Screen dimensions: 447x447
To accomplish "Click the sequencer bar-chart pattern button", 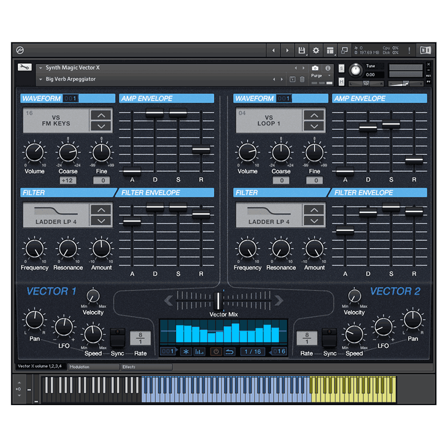I will (x=199, y=351).
